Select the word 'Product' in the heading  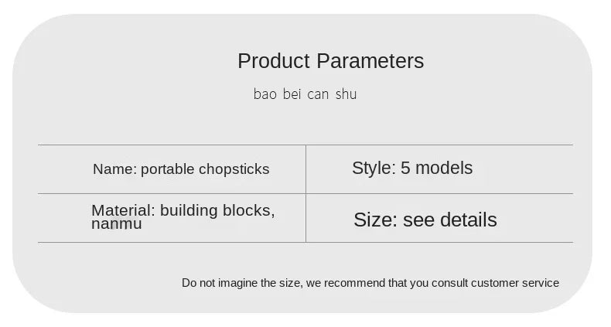point(275,61)
